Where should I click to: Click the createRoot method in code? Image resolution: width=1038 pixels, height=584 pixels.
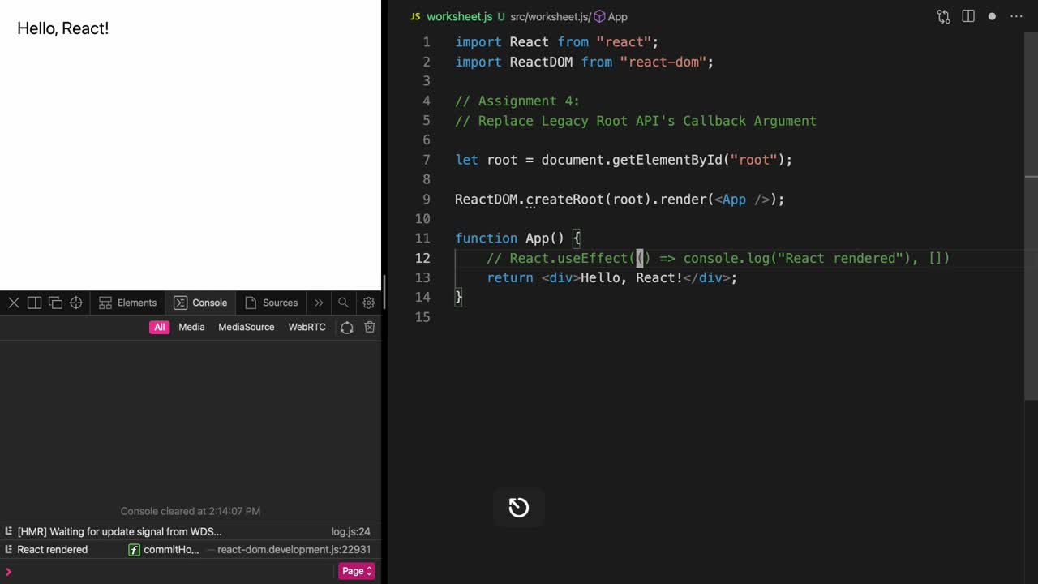pos(565,199)
